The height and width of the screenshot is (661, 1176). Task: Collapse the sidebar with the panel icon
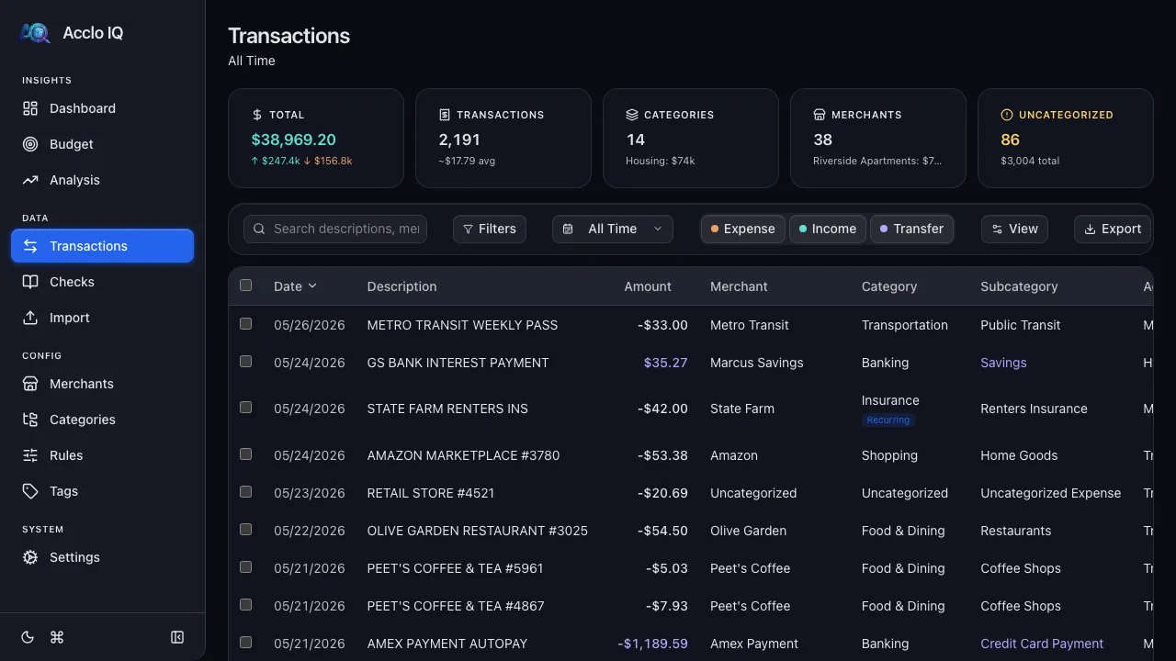point(177,637)
